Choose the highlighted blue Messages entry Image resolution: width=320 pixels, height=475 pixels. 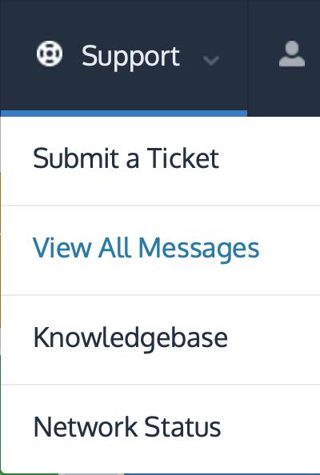(146, 249)
